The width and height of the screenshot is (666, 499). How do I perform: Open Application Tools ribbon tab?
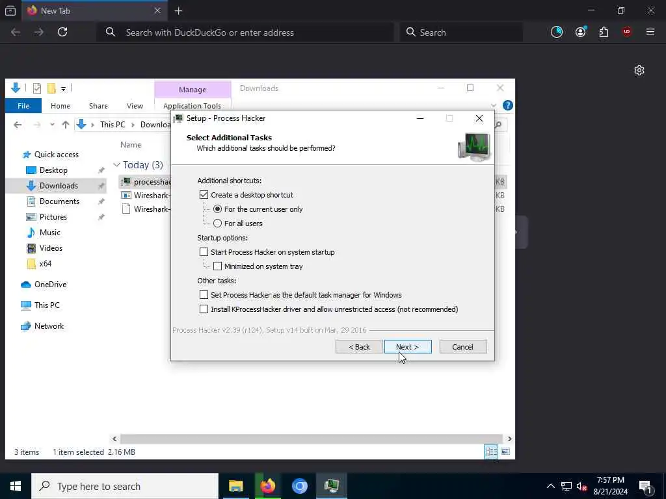click(192, 106)
